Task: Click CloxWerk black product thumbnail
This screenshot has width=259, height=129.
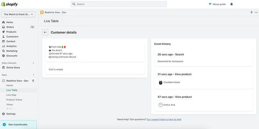Action: 160,82
